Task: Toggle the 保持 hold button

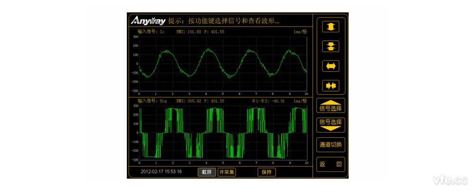Action: tap(266, 172)
